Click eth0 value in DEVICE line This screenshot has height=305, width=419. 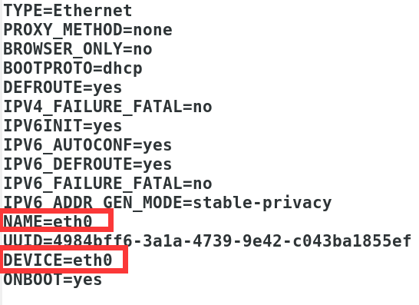(x=92, y=260)
